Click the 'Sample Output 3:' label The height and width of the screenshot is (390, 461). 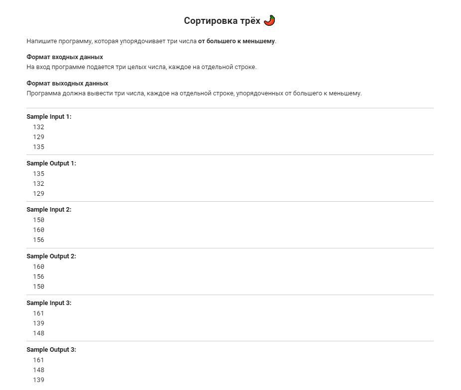point(51,349)
